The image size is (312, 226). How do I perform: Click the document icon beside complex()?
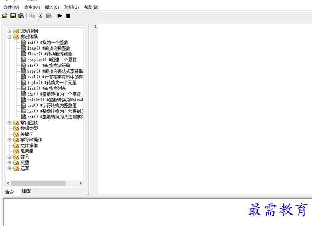pyautogui.click(x=23, y=60)
